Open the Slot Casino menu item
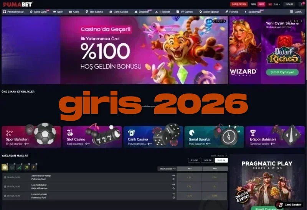This screenshot has height=210, width=307. (94, 12)
